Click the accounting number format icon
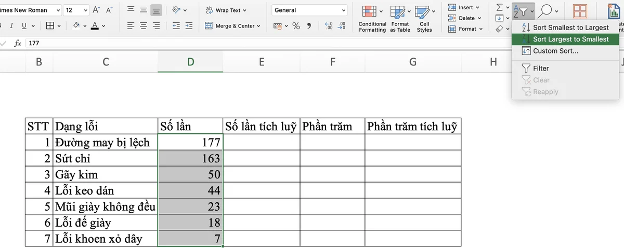The height and width of the screenshot is (248, 624). pos(278,25)
